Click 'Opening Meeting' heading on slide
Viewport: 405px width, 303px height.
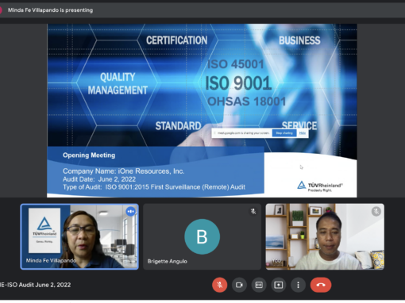(89, 155)
